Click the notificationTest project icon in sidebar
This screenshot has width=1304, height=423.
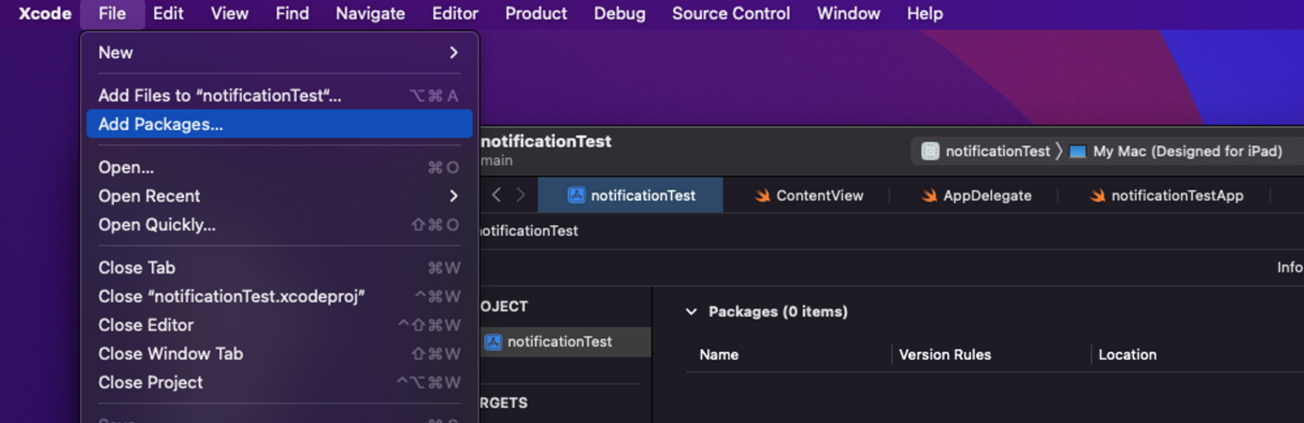click(x=494, y=342)
